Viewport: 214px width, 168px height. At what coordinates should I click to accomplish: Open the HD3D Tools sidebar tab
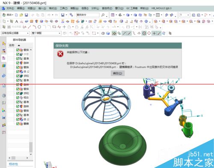4,76
